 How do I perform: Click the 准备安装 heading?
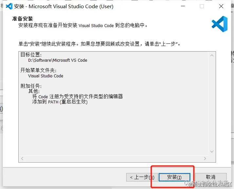pyautogui.click(x=23, y=19)
